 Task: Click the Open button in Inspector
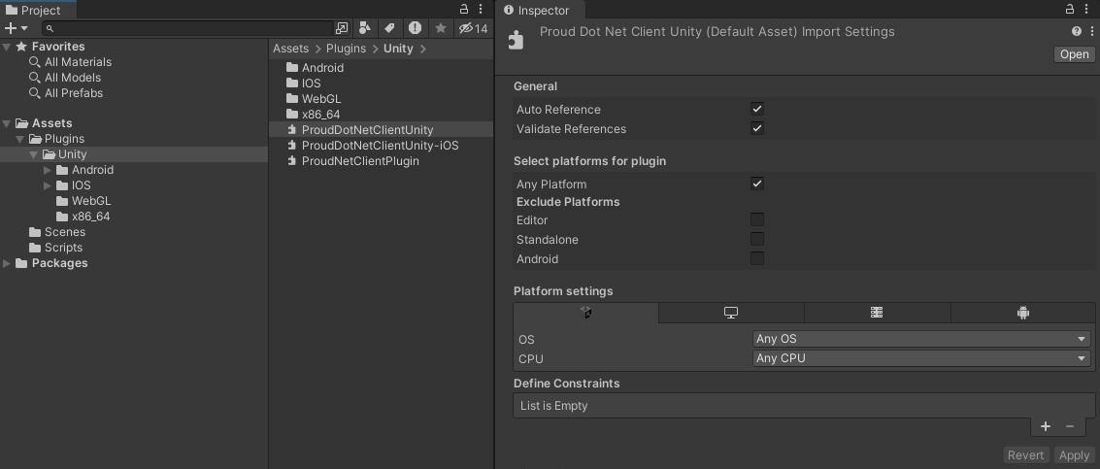pos(1074,54)
